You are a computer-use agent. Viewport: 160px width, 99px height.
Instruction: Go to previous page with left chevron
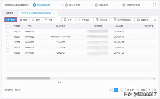tap(110, 90)
